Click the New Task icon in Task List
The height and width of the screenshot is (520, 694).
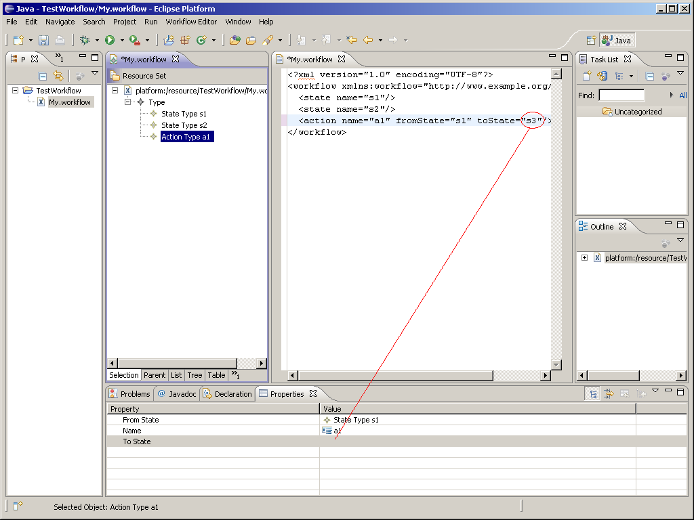[586, 77]
